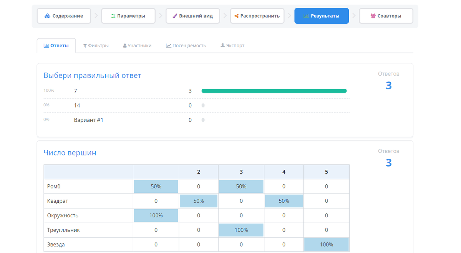Viewport: 461px width, 253px height.
Task: Click the 100% cell in Звезда row
Action: point(327,245)
